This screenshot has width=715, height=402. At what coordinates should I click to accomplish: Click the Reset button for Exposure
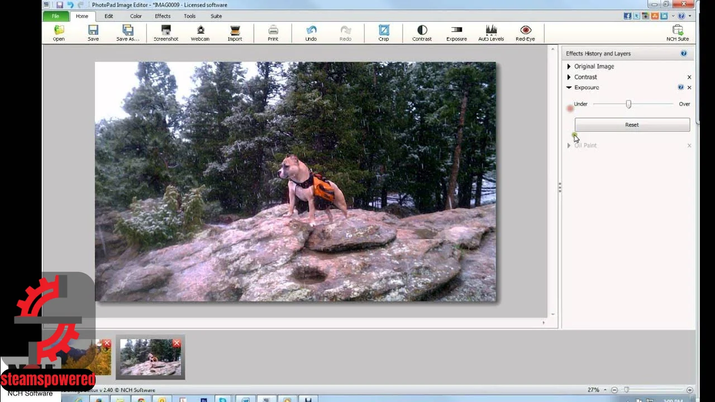[x=632, y=125]
